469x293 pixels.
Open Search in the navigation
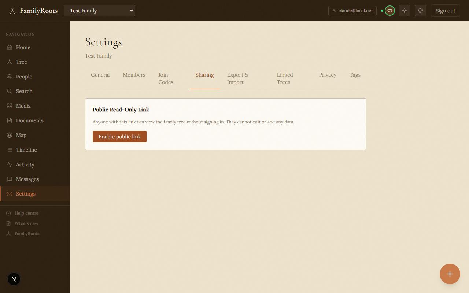click(24, 91)
